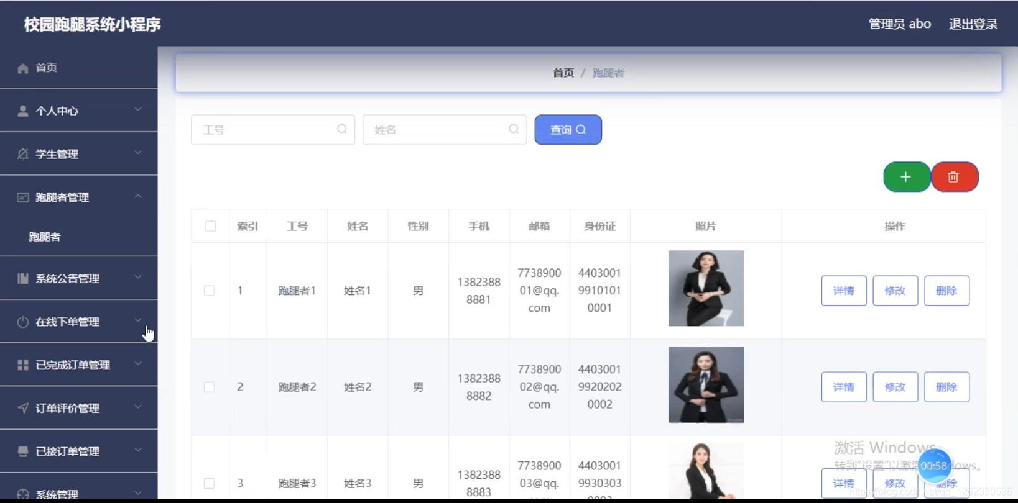Screen dimensions: 1018x503
Task: Click the cell 姓名2 in the table
Action: coord(358,387)
